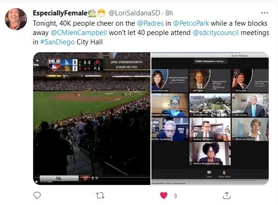
Task: Open the @LoriSaldanaSD handle
Action: point(134,13)
